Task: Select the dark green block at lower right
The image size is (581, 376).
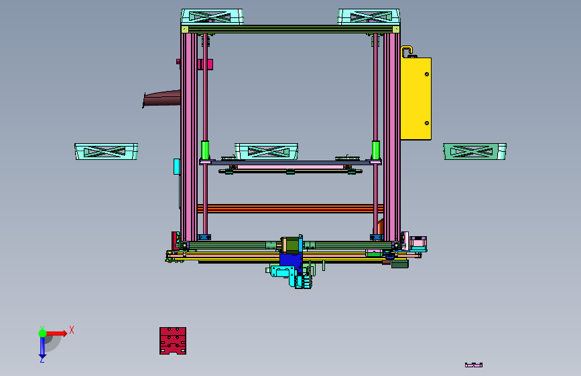Action: pos(400,264)
